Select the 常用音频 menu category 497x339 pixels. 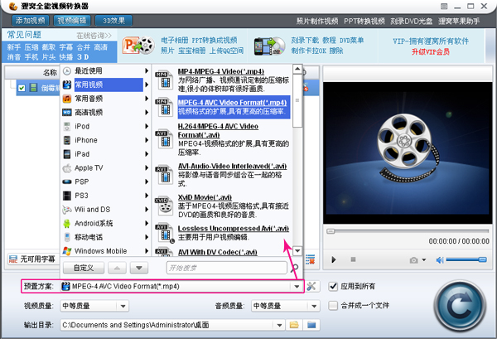click(92, 98)
